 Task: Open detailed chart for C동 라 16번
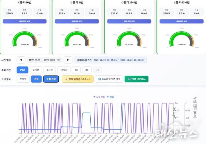click(x=24, y=21)
